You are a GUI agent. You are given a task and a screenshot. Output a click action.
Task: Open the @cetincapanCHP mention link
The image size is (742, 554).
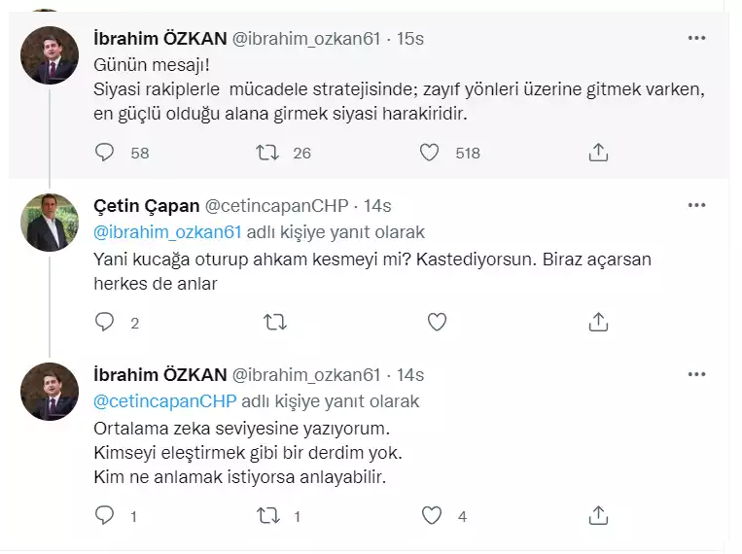165,400
